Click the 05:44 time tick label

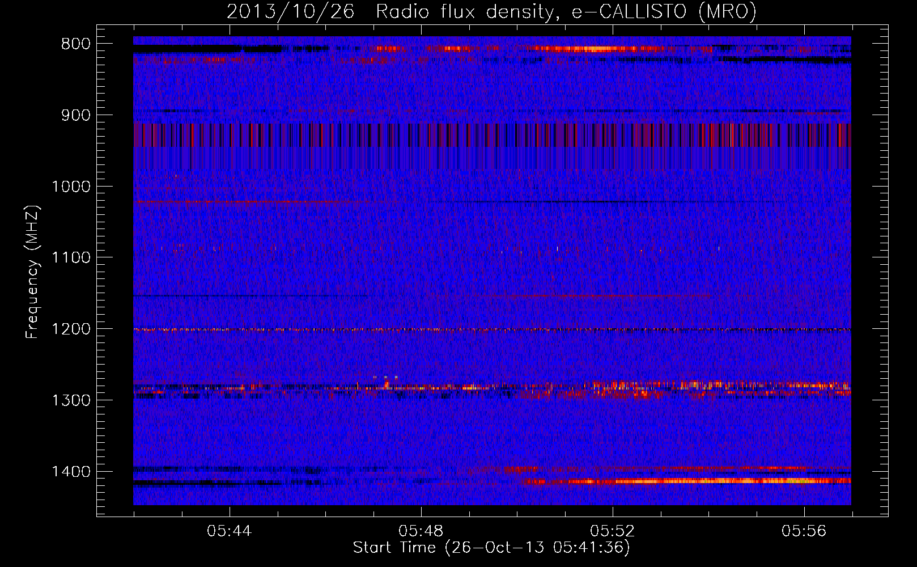pyautogui.click(x=229, y=531)
